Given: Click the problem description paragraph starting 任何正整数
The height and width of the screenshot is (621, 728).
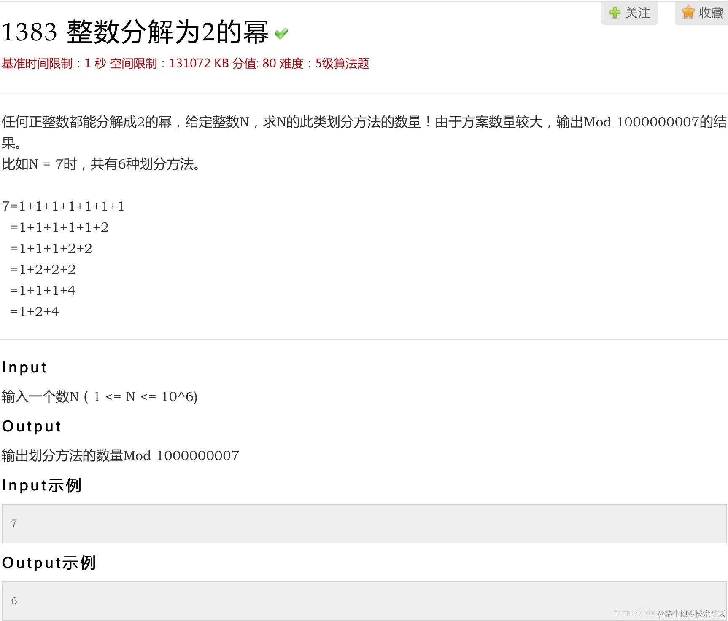Looking at the screenshot, I should click(364, 132).
